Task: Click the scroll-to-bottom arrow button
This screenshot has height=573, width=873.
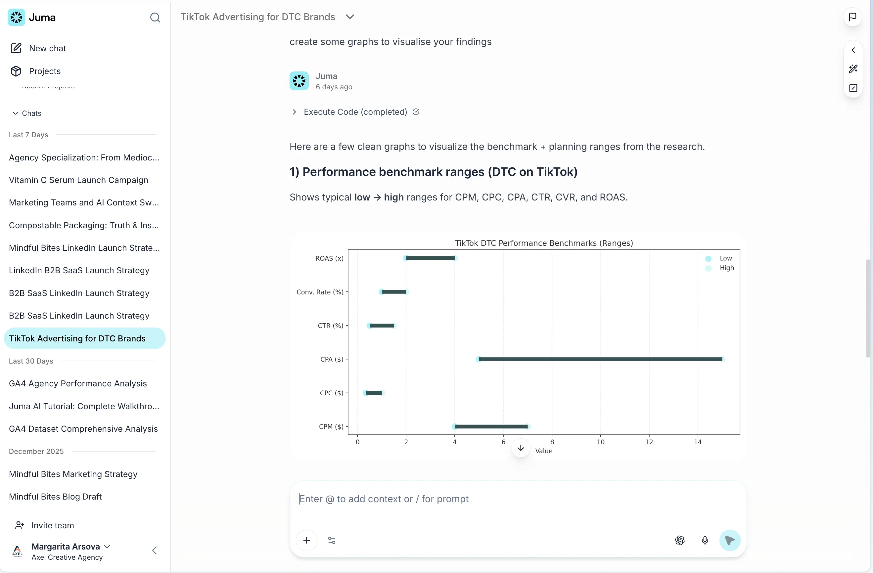Action: coord(521,448)
